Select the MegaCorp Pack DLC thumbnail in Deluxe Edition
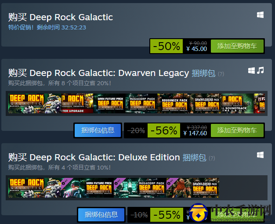The image size is (275, 224). point(140,188)
